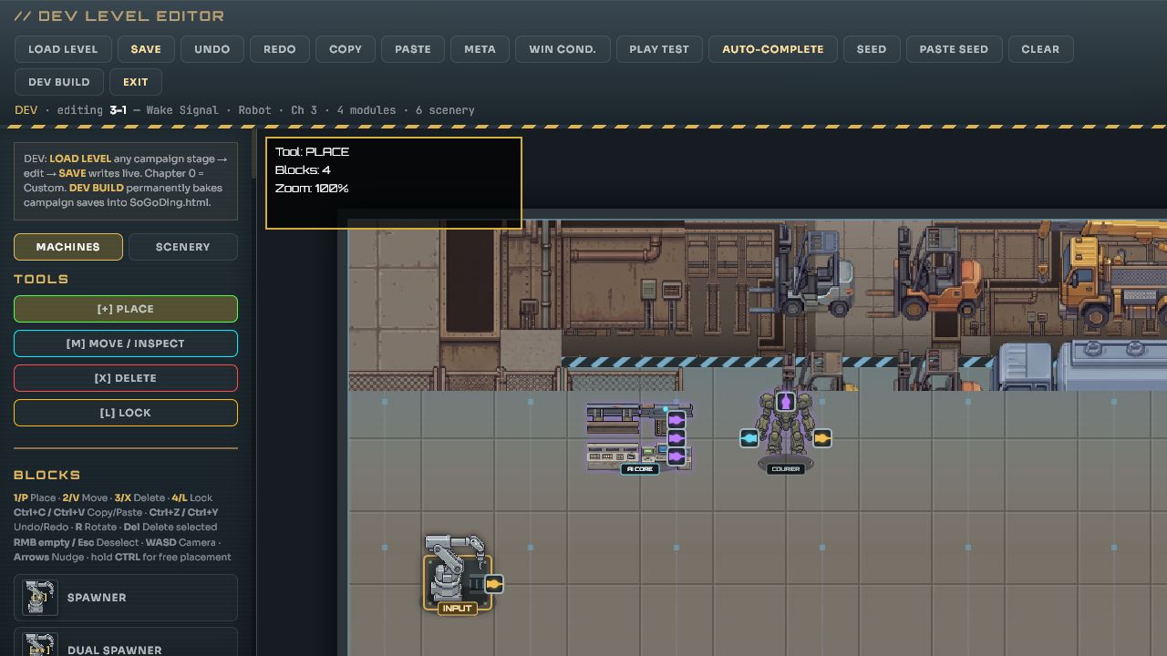The height and width of the screenshot is (656, 1167).
Task: Activate the [+] PLACE tool
Action: click(126, 309)
